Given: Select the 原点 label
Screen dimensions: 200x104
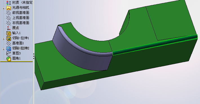Looking at the screenshot, I should [15, 28].
